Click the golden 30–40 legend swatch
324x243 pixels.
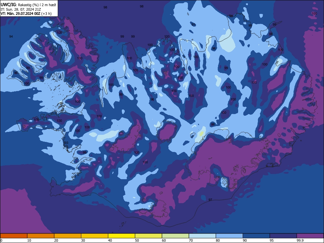coord(95,236)
